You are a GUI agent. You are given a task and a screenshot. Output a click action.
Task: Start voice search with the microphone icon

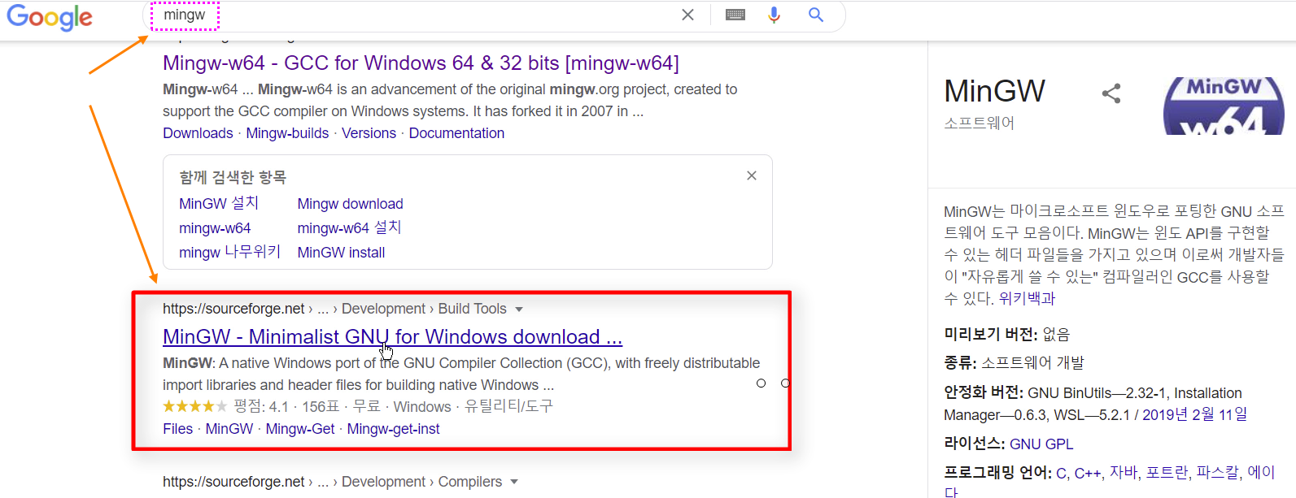click(774, 15)
